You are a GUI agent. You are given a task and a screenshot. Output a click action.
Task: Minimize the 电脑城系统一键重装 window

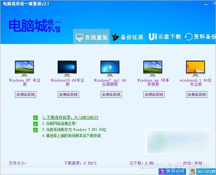[206, 4]
